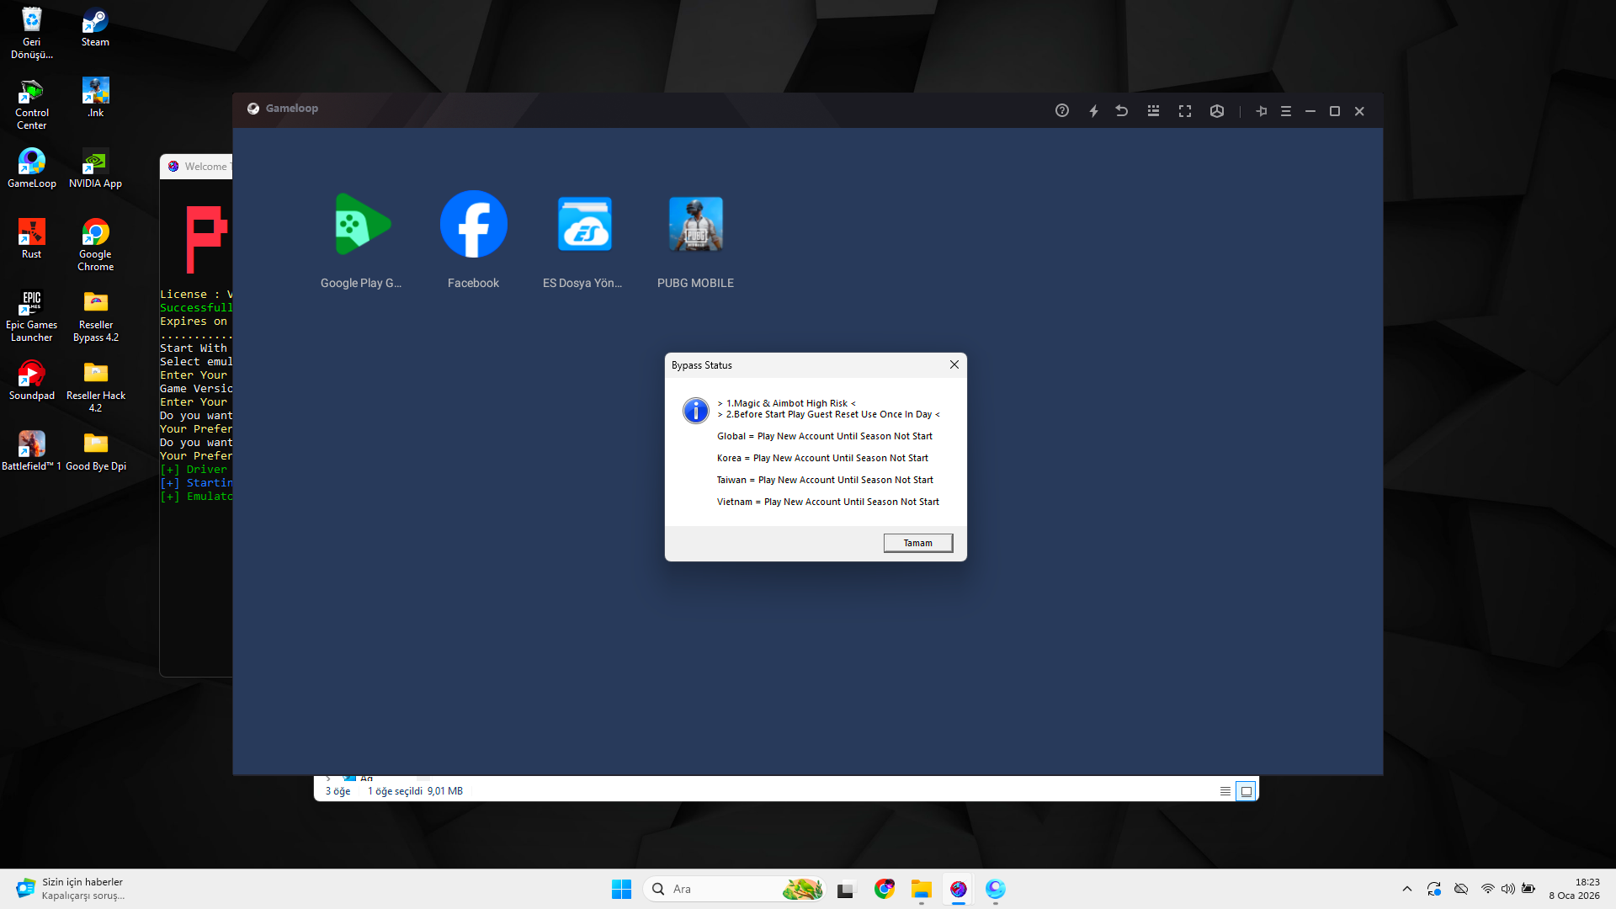Pin the Gameloop window on top
1616x909 pixels.
point(1262,111)
